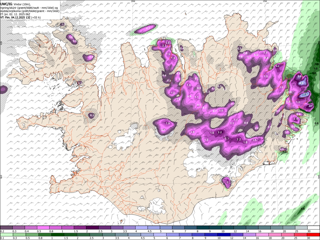This screenshot has height=240, width=320.
Task: Click the 1.3 snowfall value
Action: point(265,53)
